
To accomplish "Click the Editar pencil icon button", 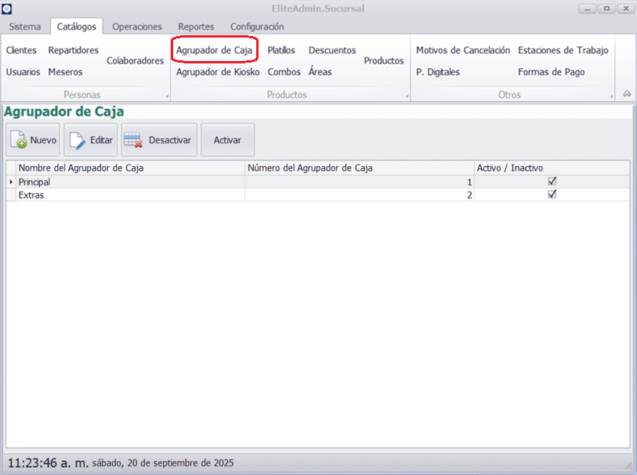I will click(x=91, y=140).
